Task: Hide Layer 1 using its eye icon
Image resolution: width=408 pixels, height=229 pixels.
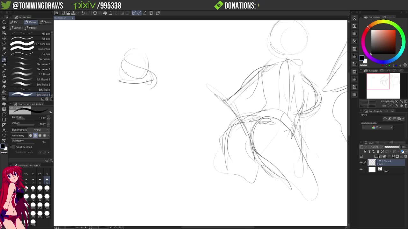Action: pos(361,163)
